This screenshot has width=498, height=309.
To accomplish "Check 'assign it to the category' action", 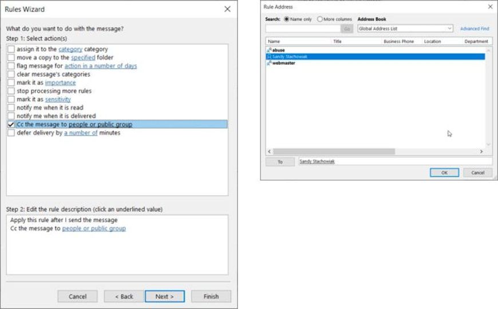I will point(11,49).
